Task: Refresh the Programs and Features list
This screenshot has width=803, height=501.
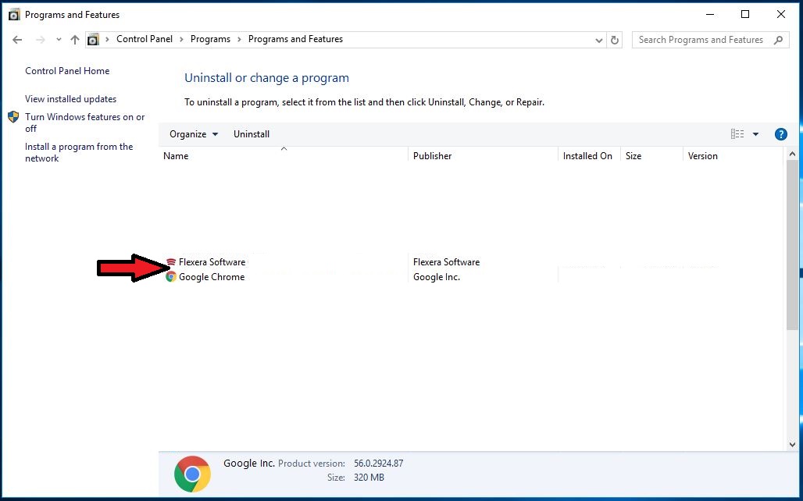Action: click(x=615, y=40)
